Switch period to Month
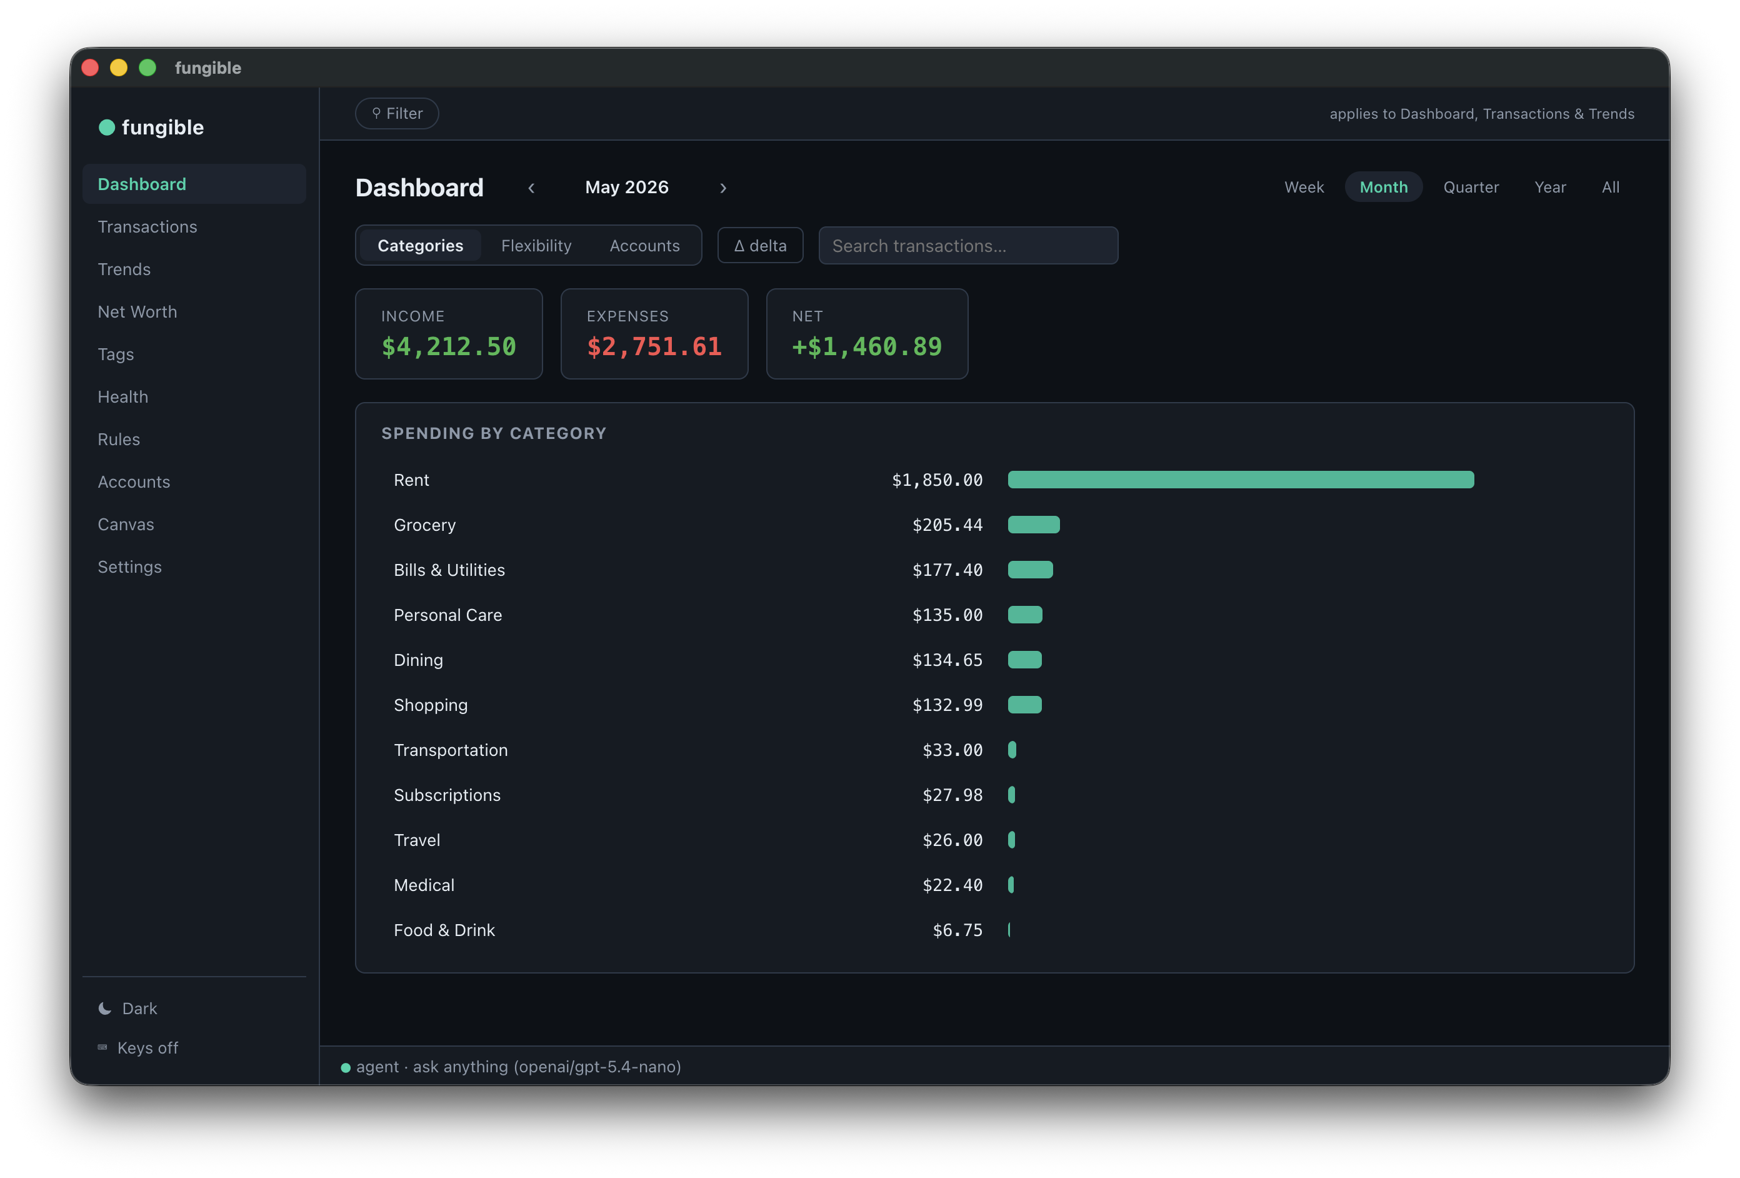This screenshot has width=1740, height=1178. (x=1383, y=187)
